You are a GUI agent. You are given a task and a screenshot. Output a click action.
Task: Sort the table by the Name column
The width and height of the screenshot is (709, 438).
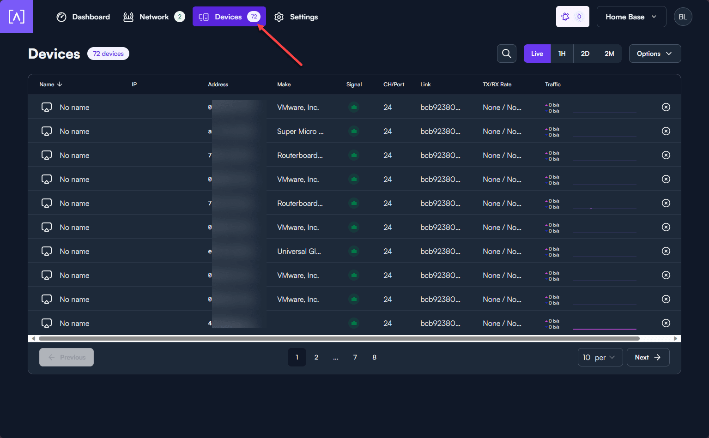click(51, 84)
